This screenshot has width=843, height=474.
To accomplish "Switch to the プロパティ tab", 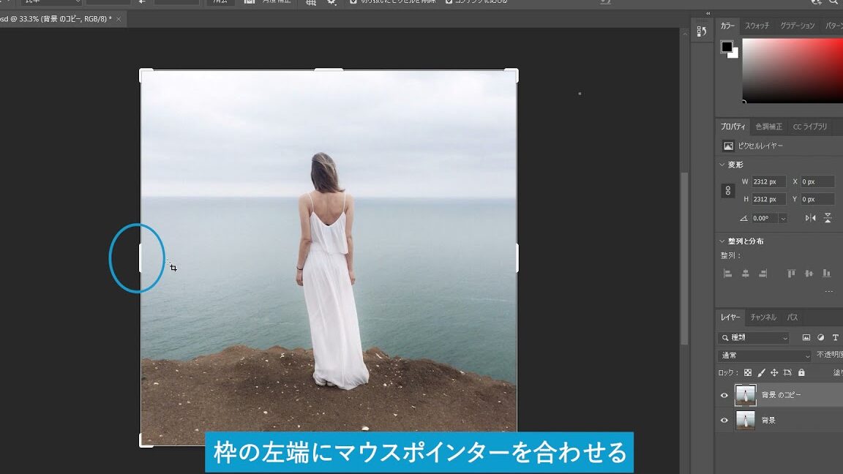I will (733, 127).
